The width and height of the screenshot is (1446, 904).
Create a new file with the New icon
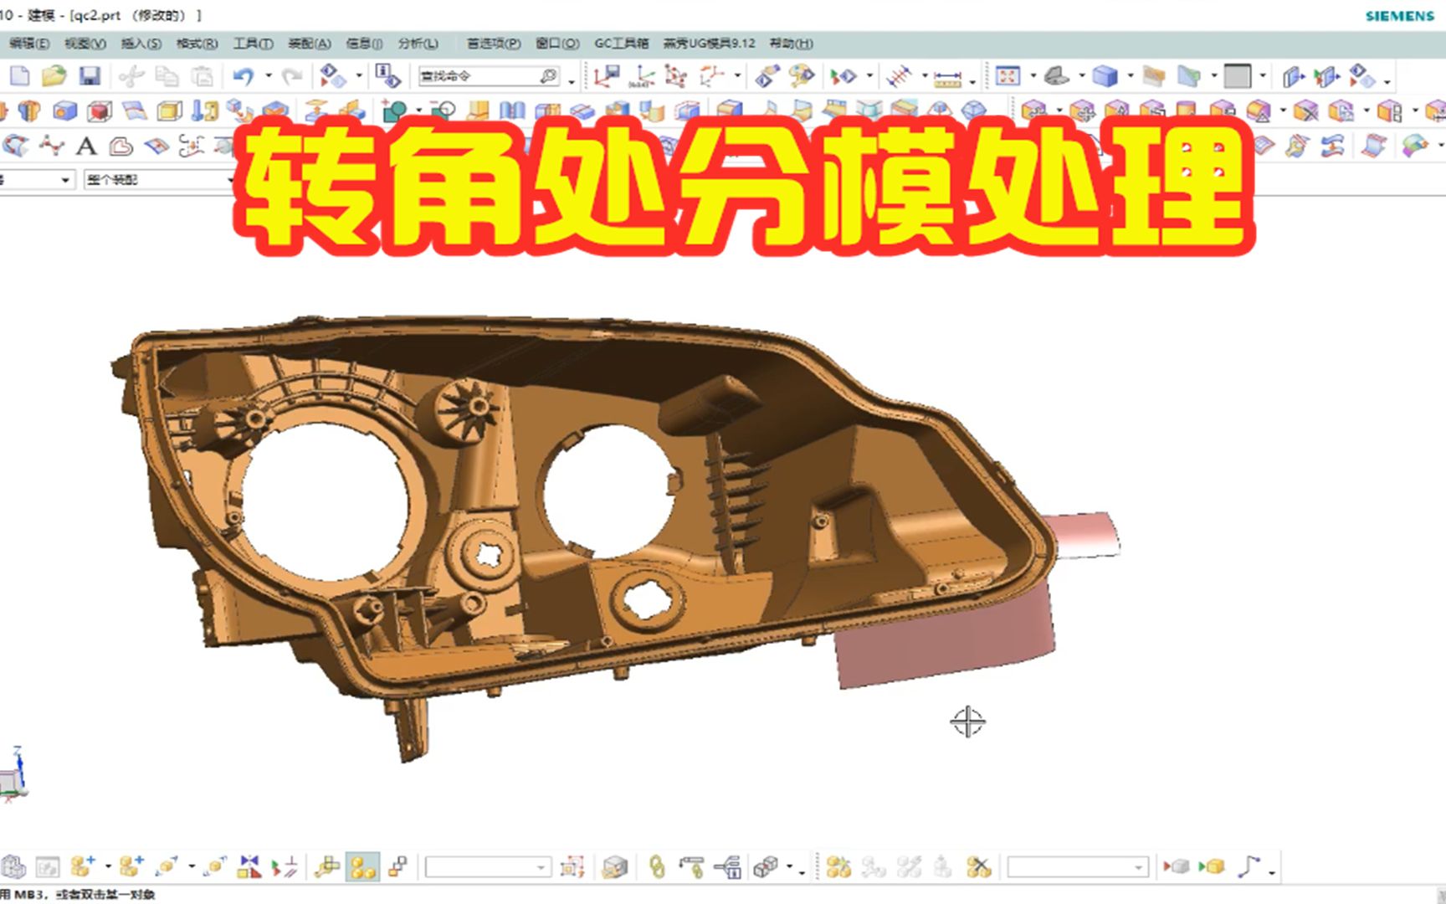[x=19, y=77]
